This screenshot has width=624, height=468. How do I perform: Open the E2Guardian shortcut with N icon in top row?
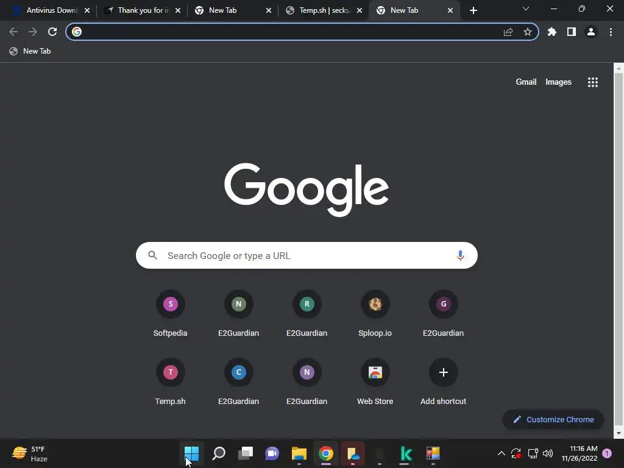(x=238, y=314)
